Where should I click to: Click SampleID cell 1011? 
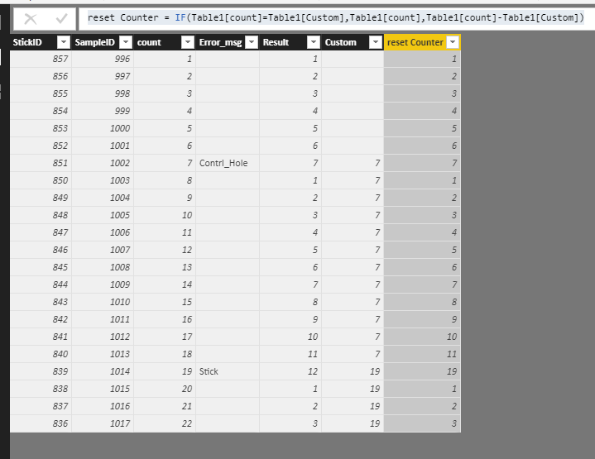tap(103, 319)
